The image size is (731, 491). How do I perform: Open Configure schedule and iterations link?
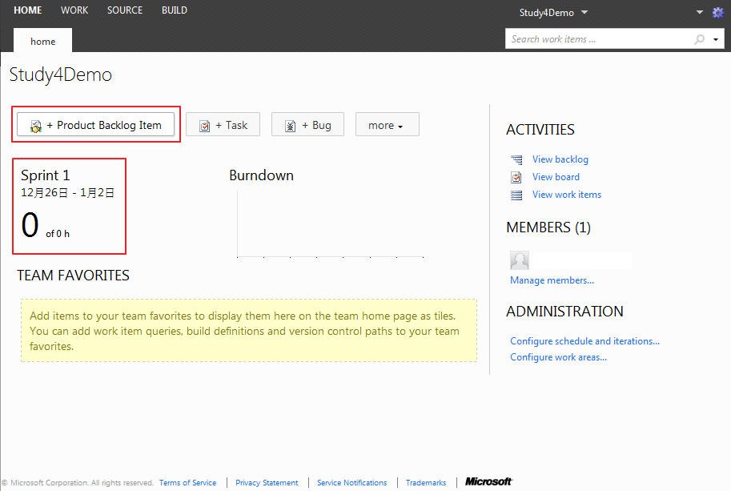click(x=584, y=341)
